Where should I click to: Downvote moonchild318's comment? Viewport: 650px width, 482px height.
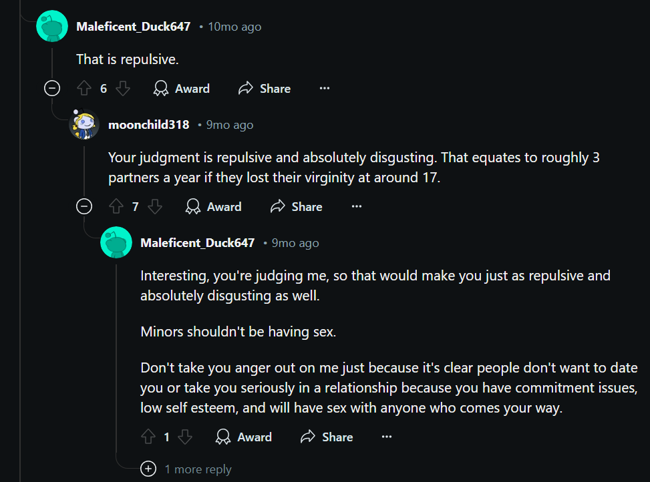pyautogui.click(x=155, y=207)
